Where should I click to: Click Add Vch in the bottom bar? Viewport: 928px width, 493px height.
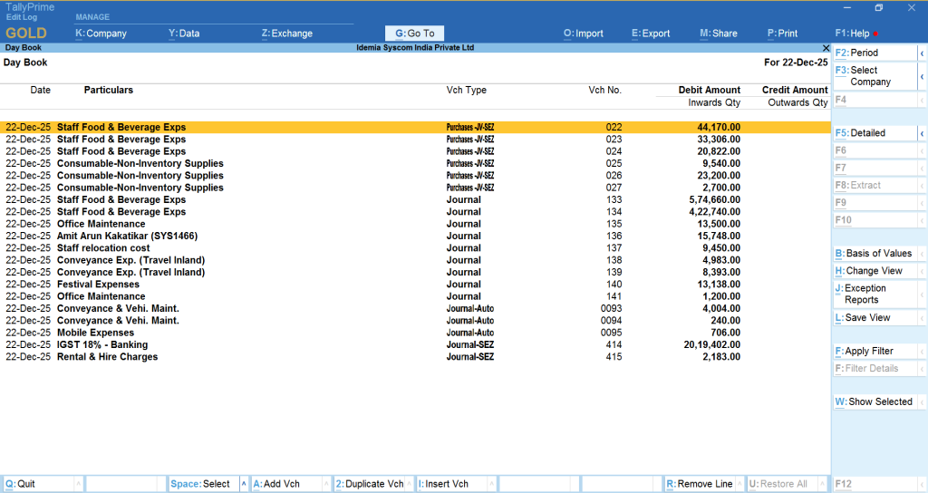[x=276, y=484]
